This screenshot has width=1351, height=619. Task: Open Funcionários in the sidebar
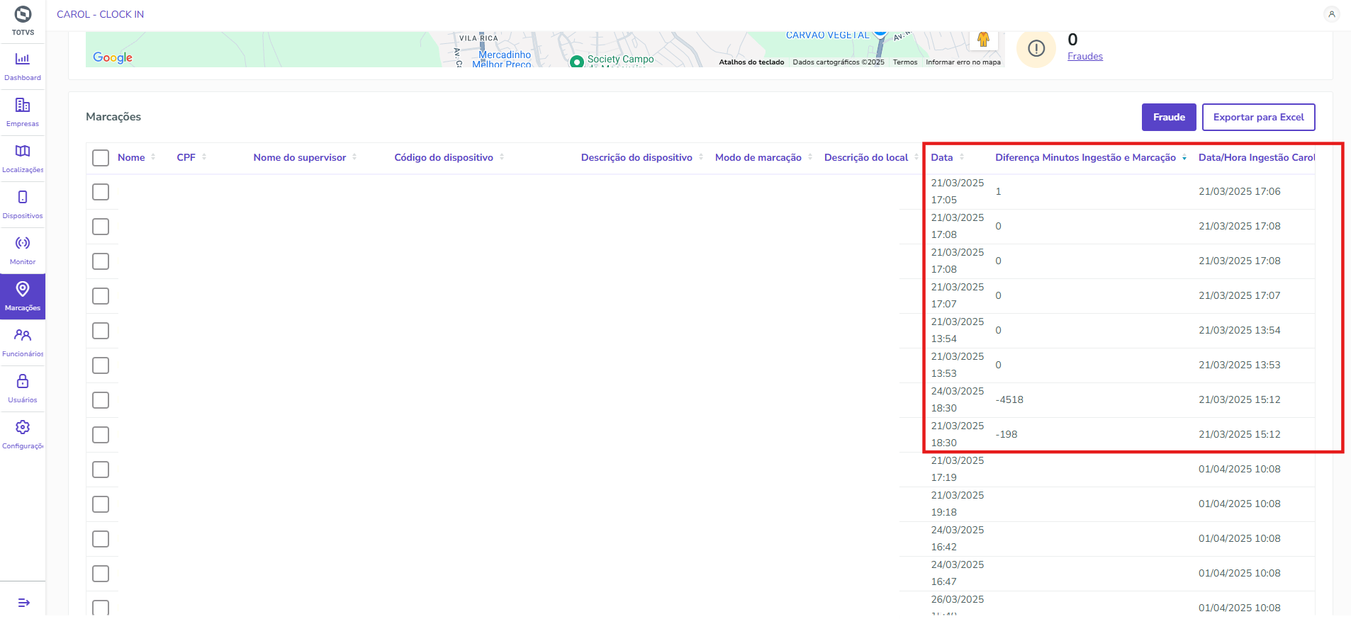click(x=23, y=342)
